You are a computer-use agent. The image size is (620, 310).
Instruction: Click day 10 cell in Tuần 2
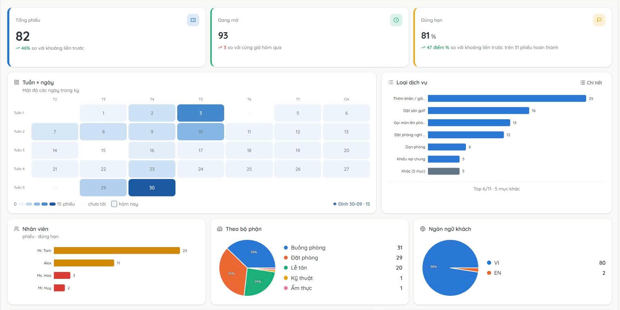(201, 132)
